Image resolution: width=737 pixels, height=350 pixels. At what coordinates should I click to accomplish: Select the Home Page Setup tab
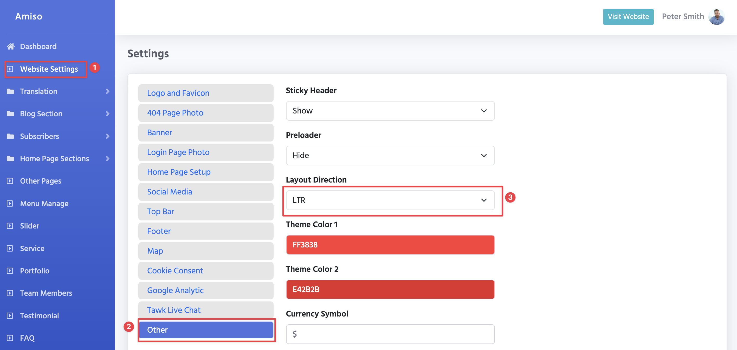[x=206, y=172]
